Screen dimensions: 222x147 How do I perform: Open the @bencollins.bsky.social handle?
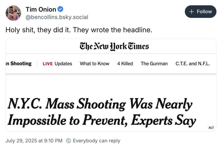click(57, 17)
